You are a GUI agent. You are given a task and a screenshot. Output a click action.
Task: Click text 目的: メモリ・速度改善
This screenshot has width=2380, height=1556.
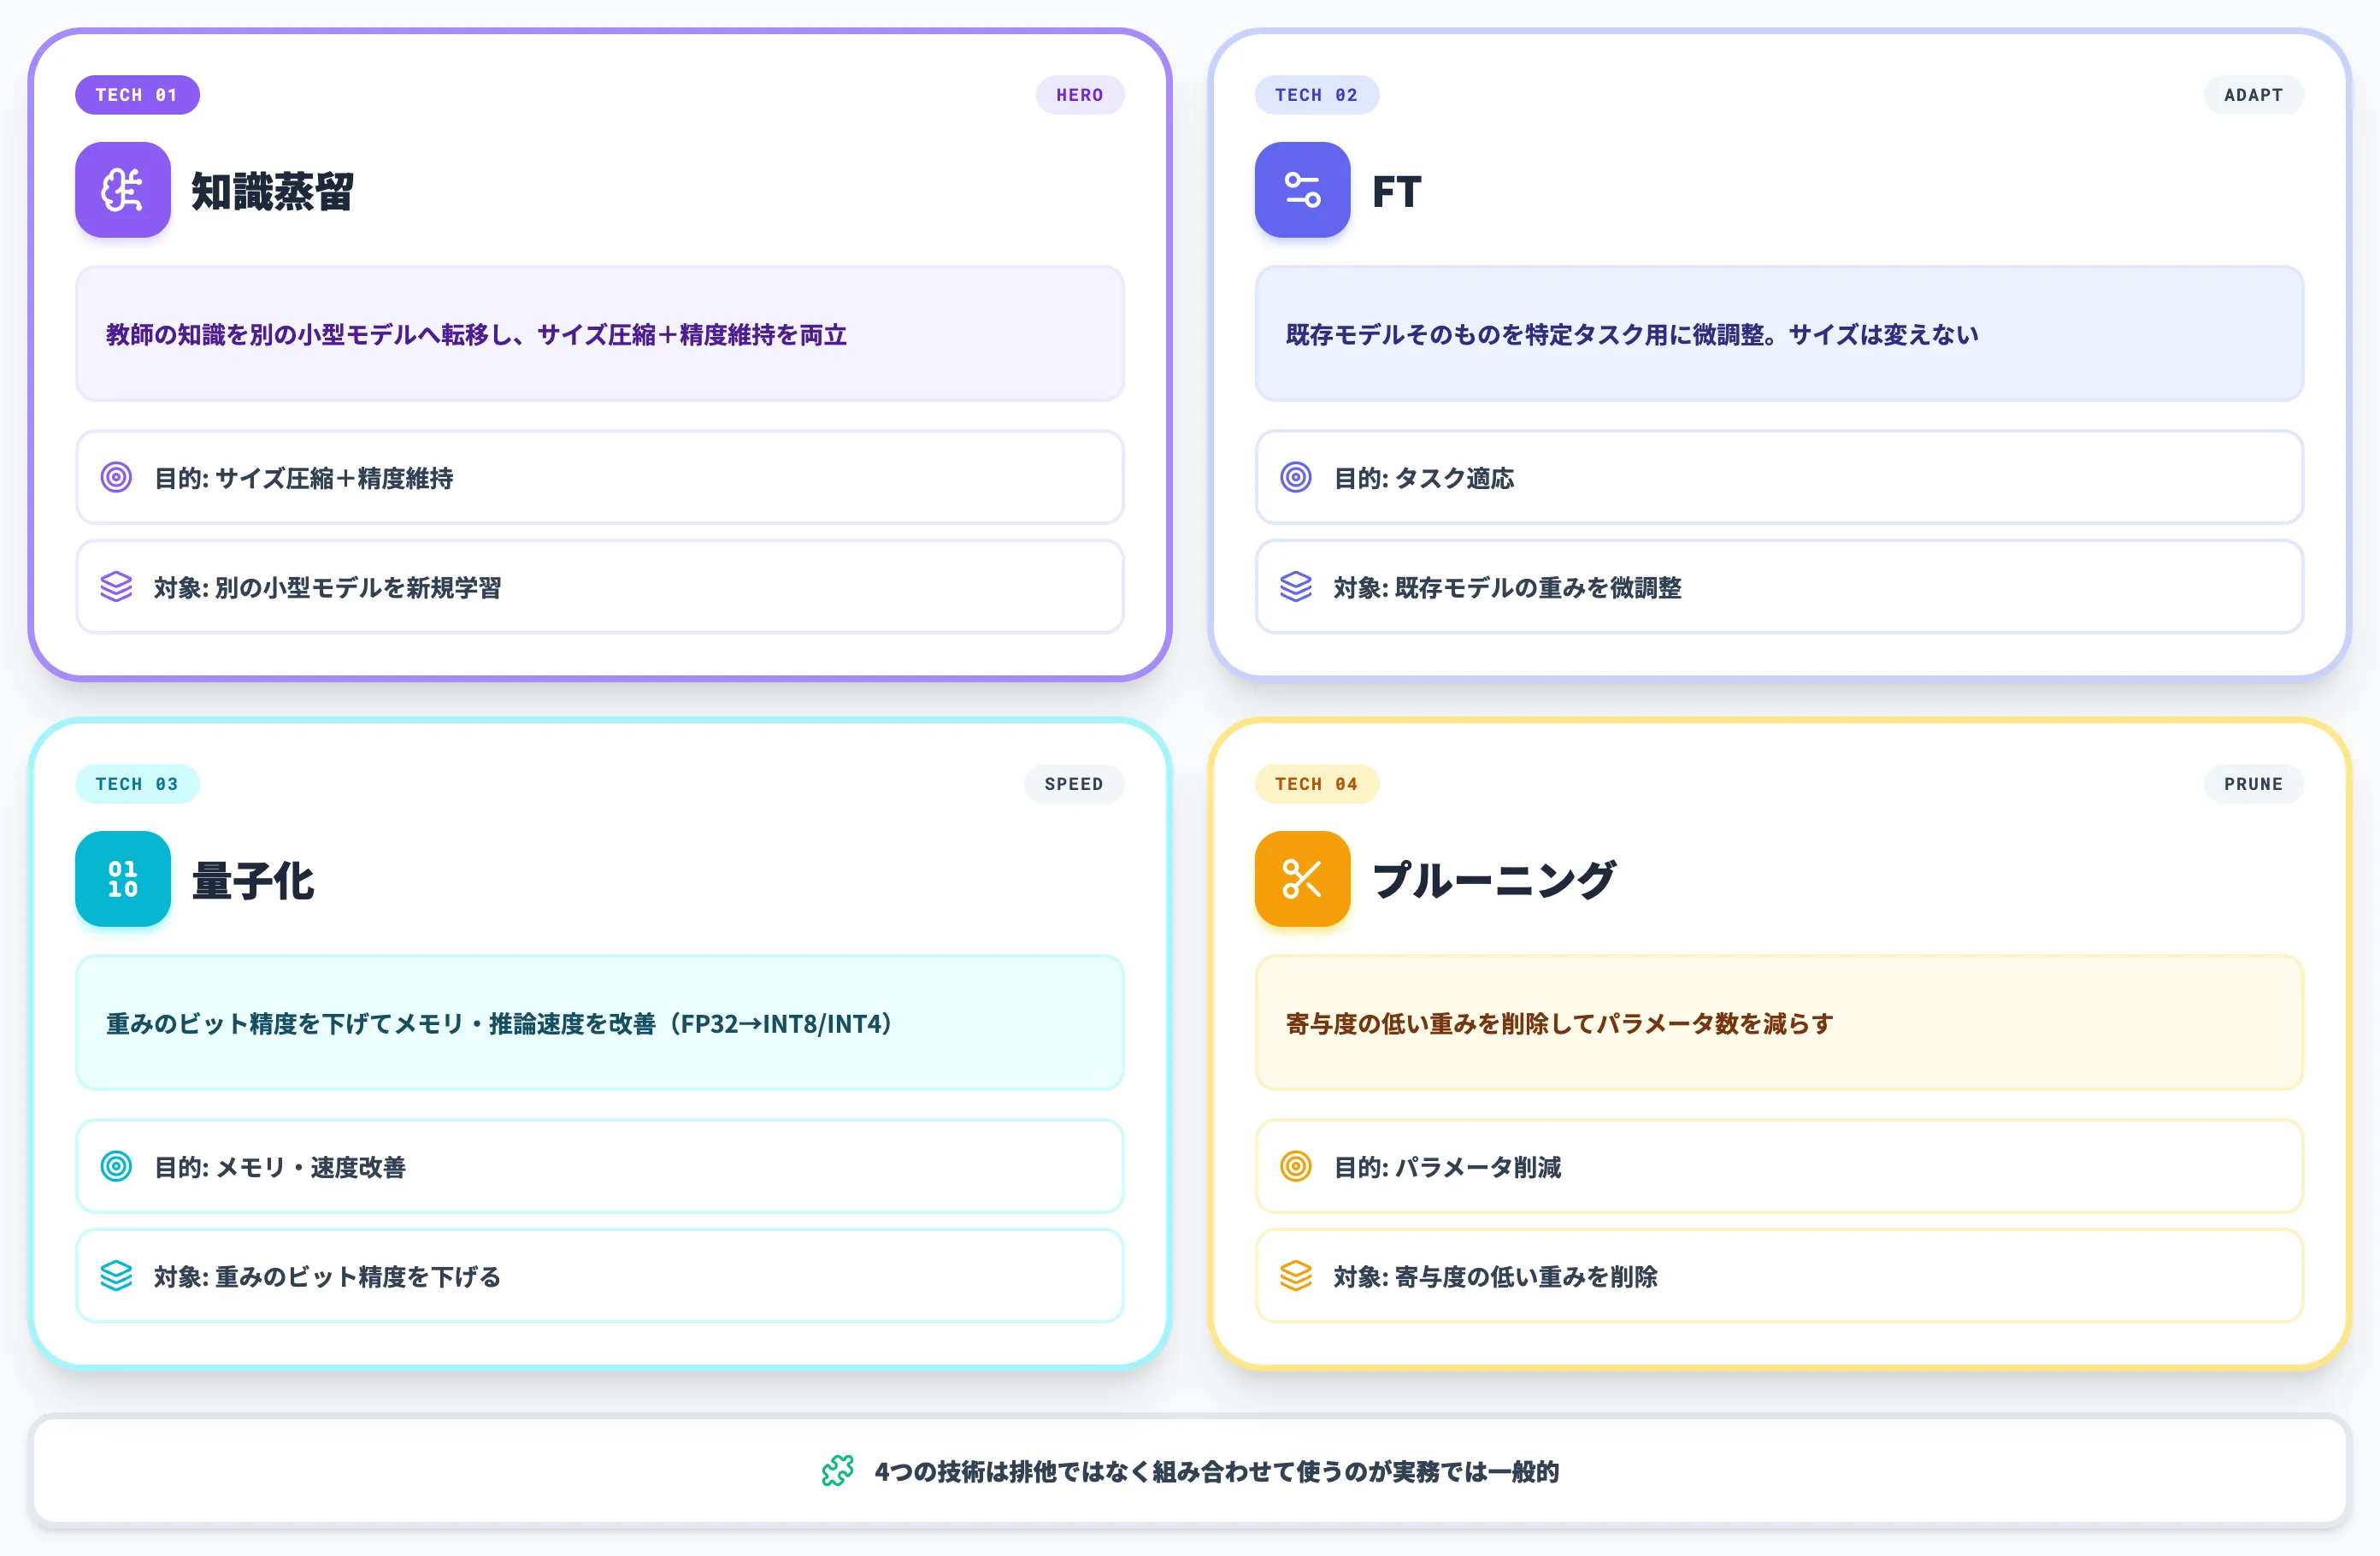[x=279, y=1167]
